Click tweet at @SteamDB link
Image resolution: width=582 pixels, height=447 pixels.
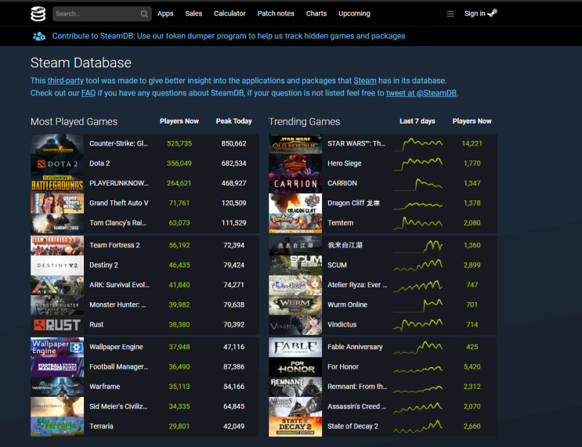tap(421, 93)
